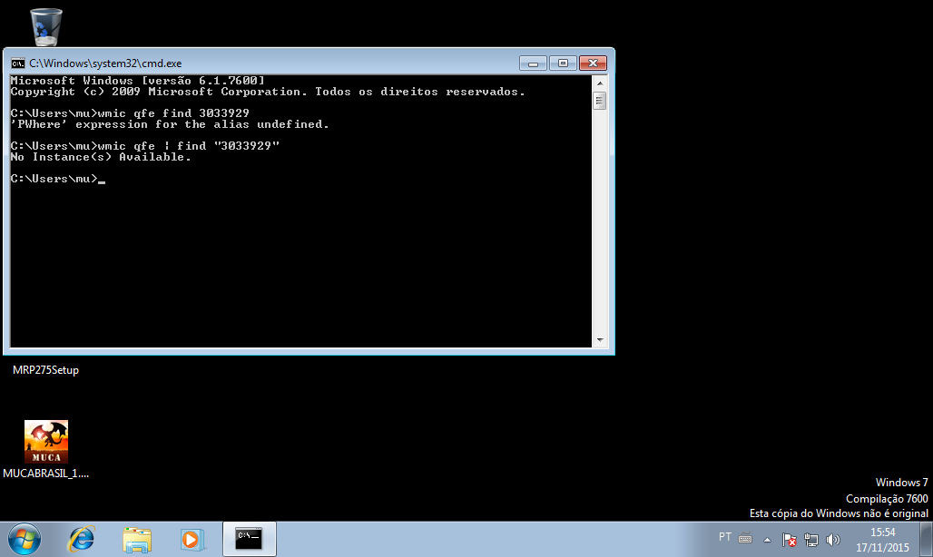
Task: Open the MUCABRASIL desktop shortcut
Action: pyautogui.click(x=45, y=443)
